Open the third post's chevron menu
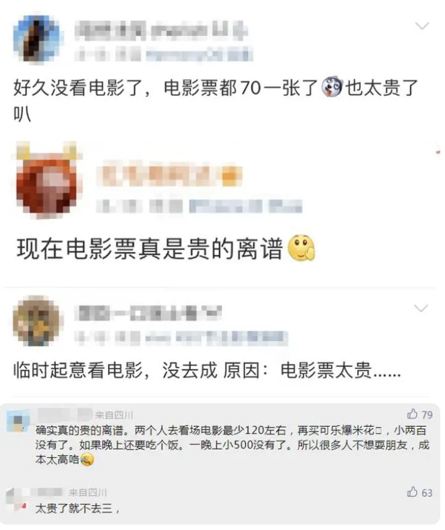445x530 pixels. pyautogui.click(x=421, y=308)
